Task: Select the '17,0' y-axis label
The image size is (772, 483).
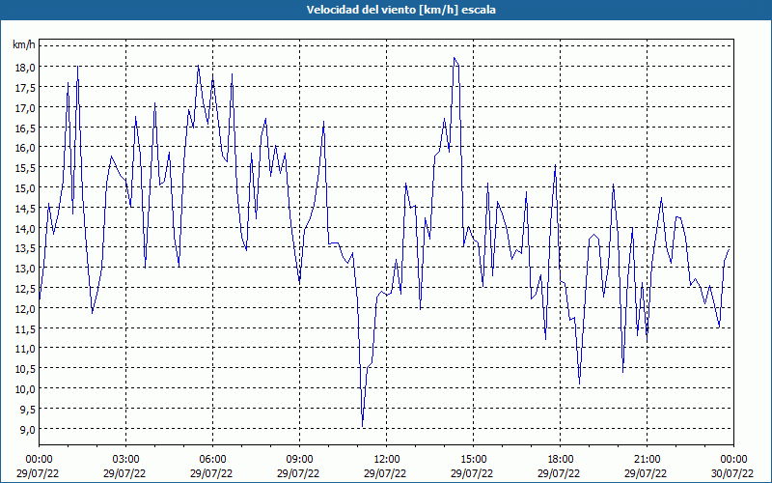Action: (x=25, y=107)
